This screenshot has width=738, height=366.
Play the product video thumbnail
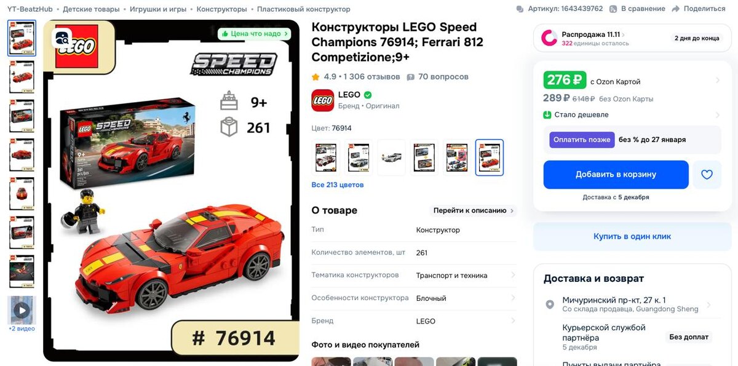point(22,310)
